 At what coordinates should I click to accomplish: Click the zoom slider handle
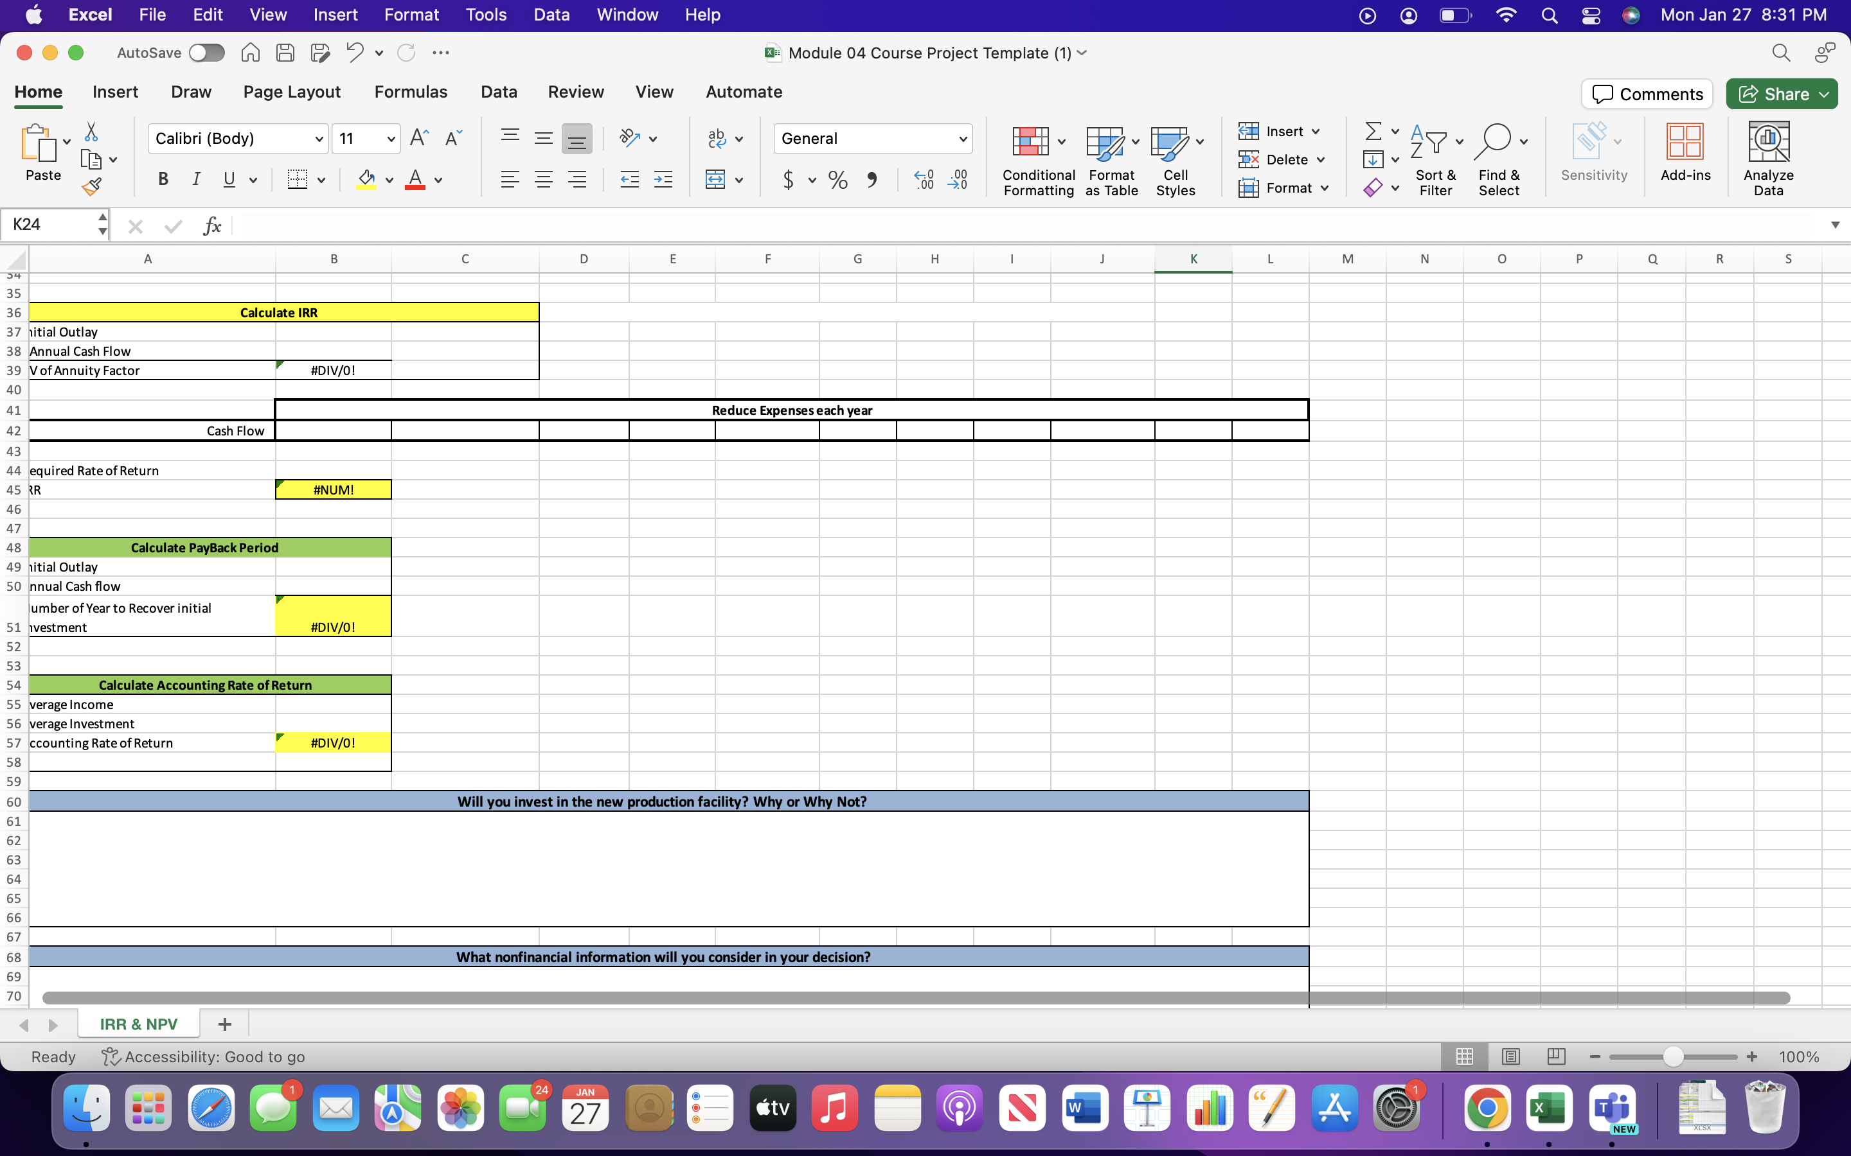(1673, 1056)
